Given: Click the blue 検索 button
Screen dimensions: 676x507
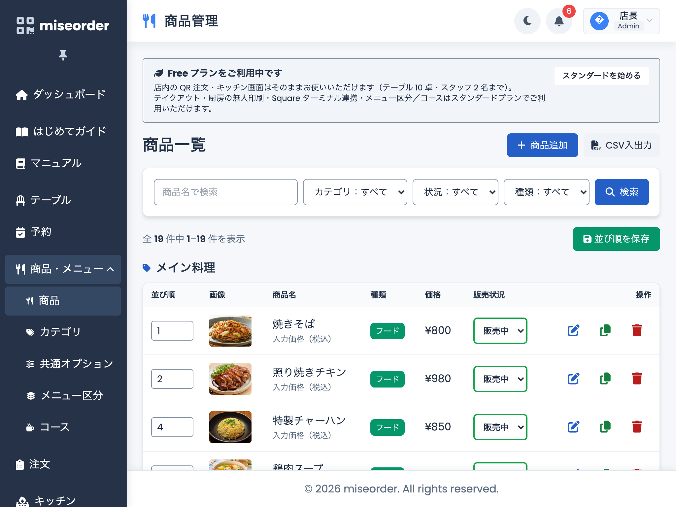Looking at the screenshot, I should pos(622,192).
